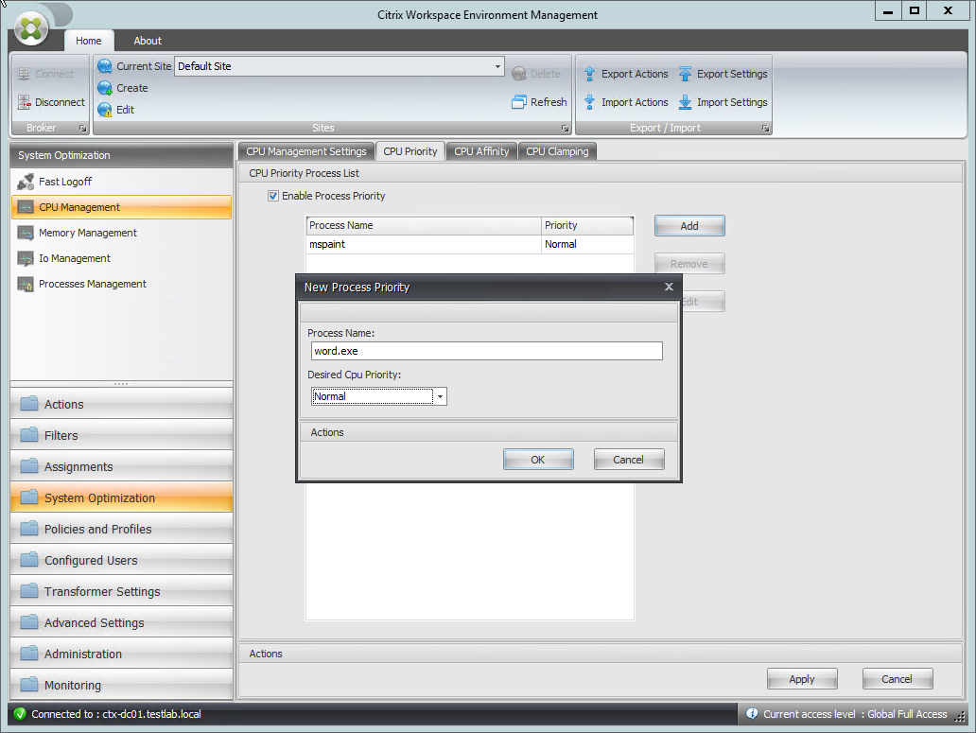Click the Apply button
Image resolution: width=976 pixels, height=733 pixels.
pyautogui.click(x=802, y=679)
